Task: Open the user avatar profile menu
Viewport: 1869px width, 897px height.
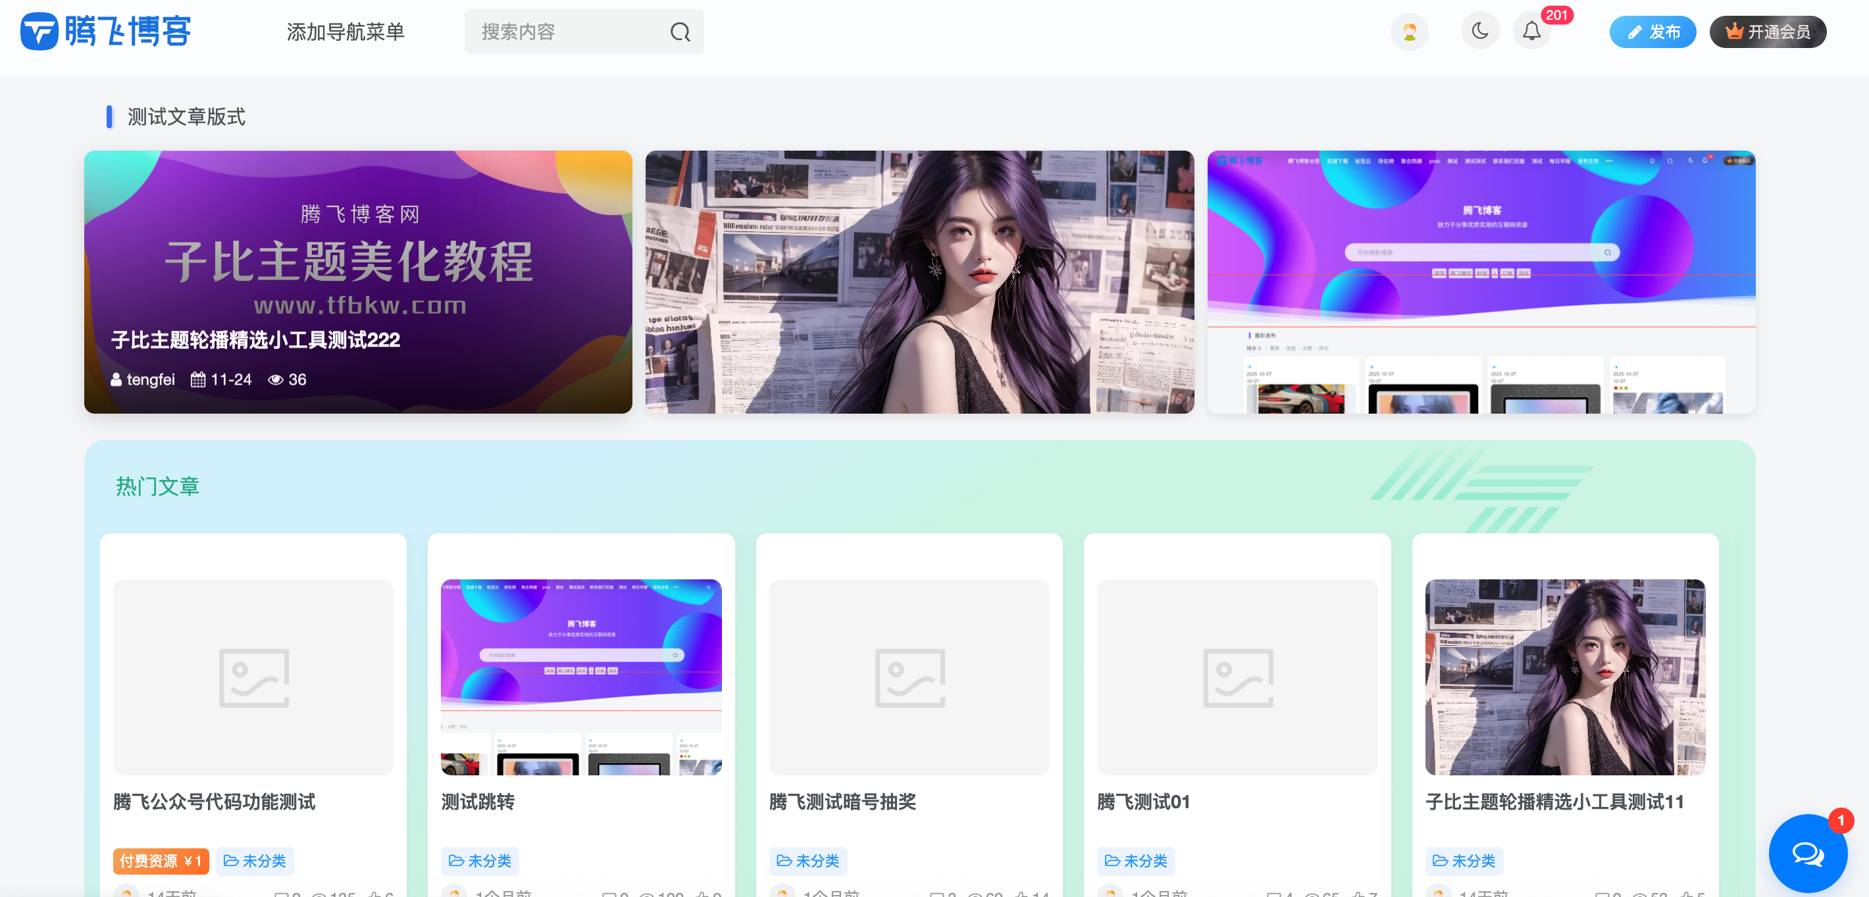Action: coord(1408,31)
